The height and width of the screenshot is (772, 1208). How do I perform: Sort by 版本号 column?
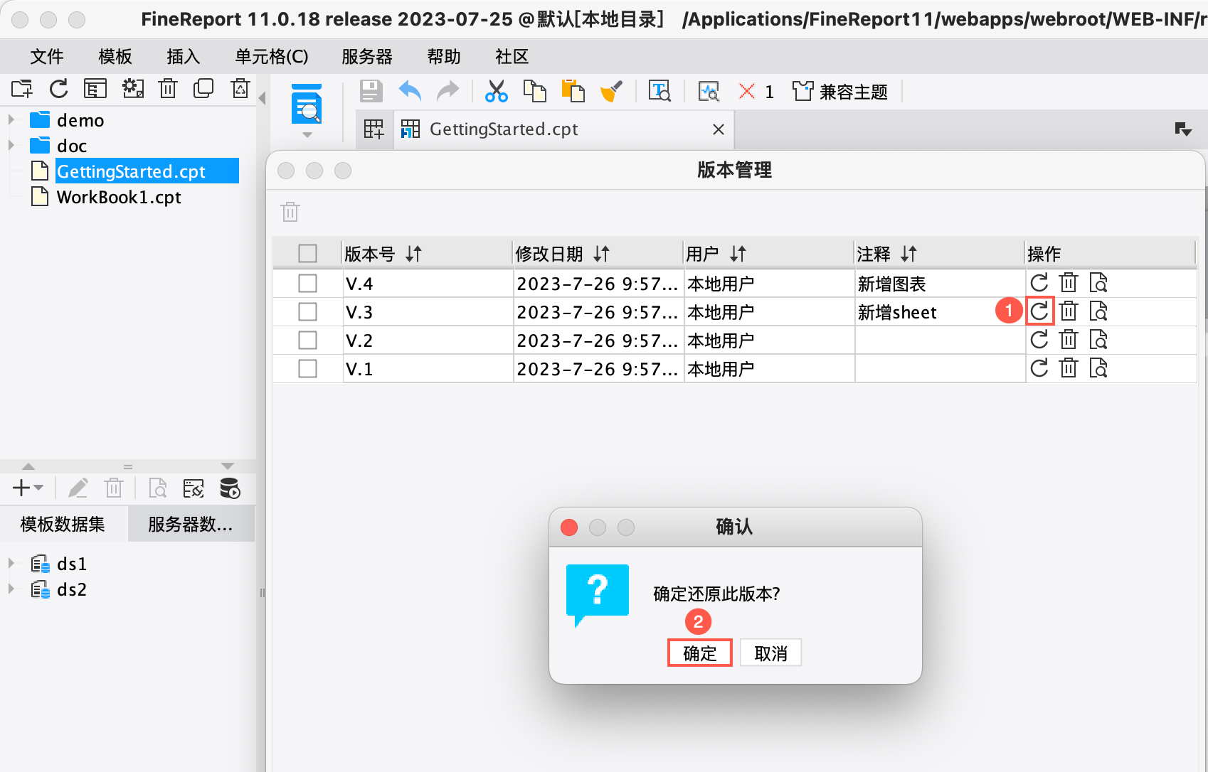pyautogui.click(x=414, y=254)
